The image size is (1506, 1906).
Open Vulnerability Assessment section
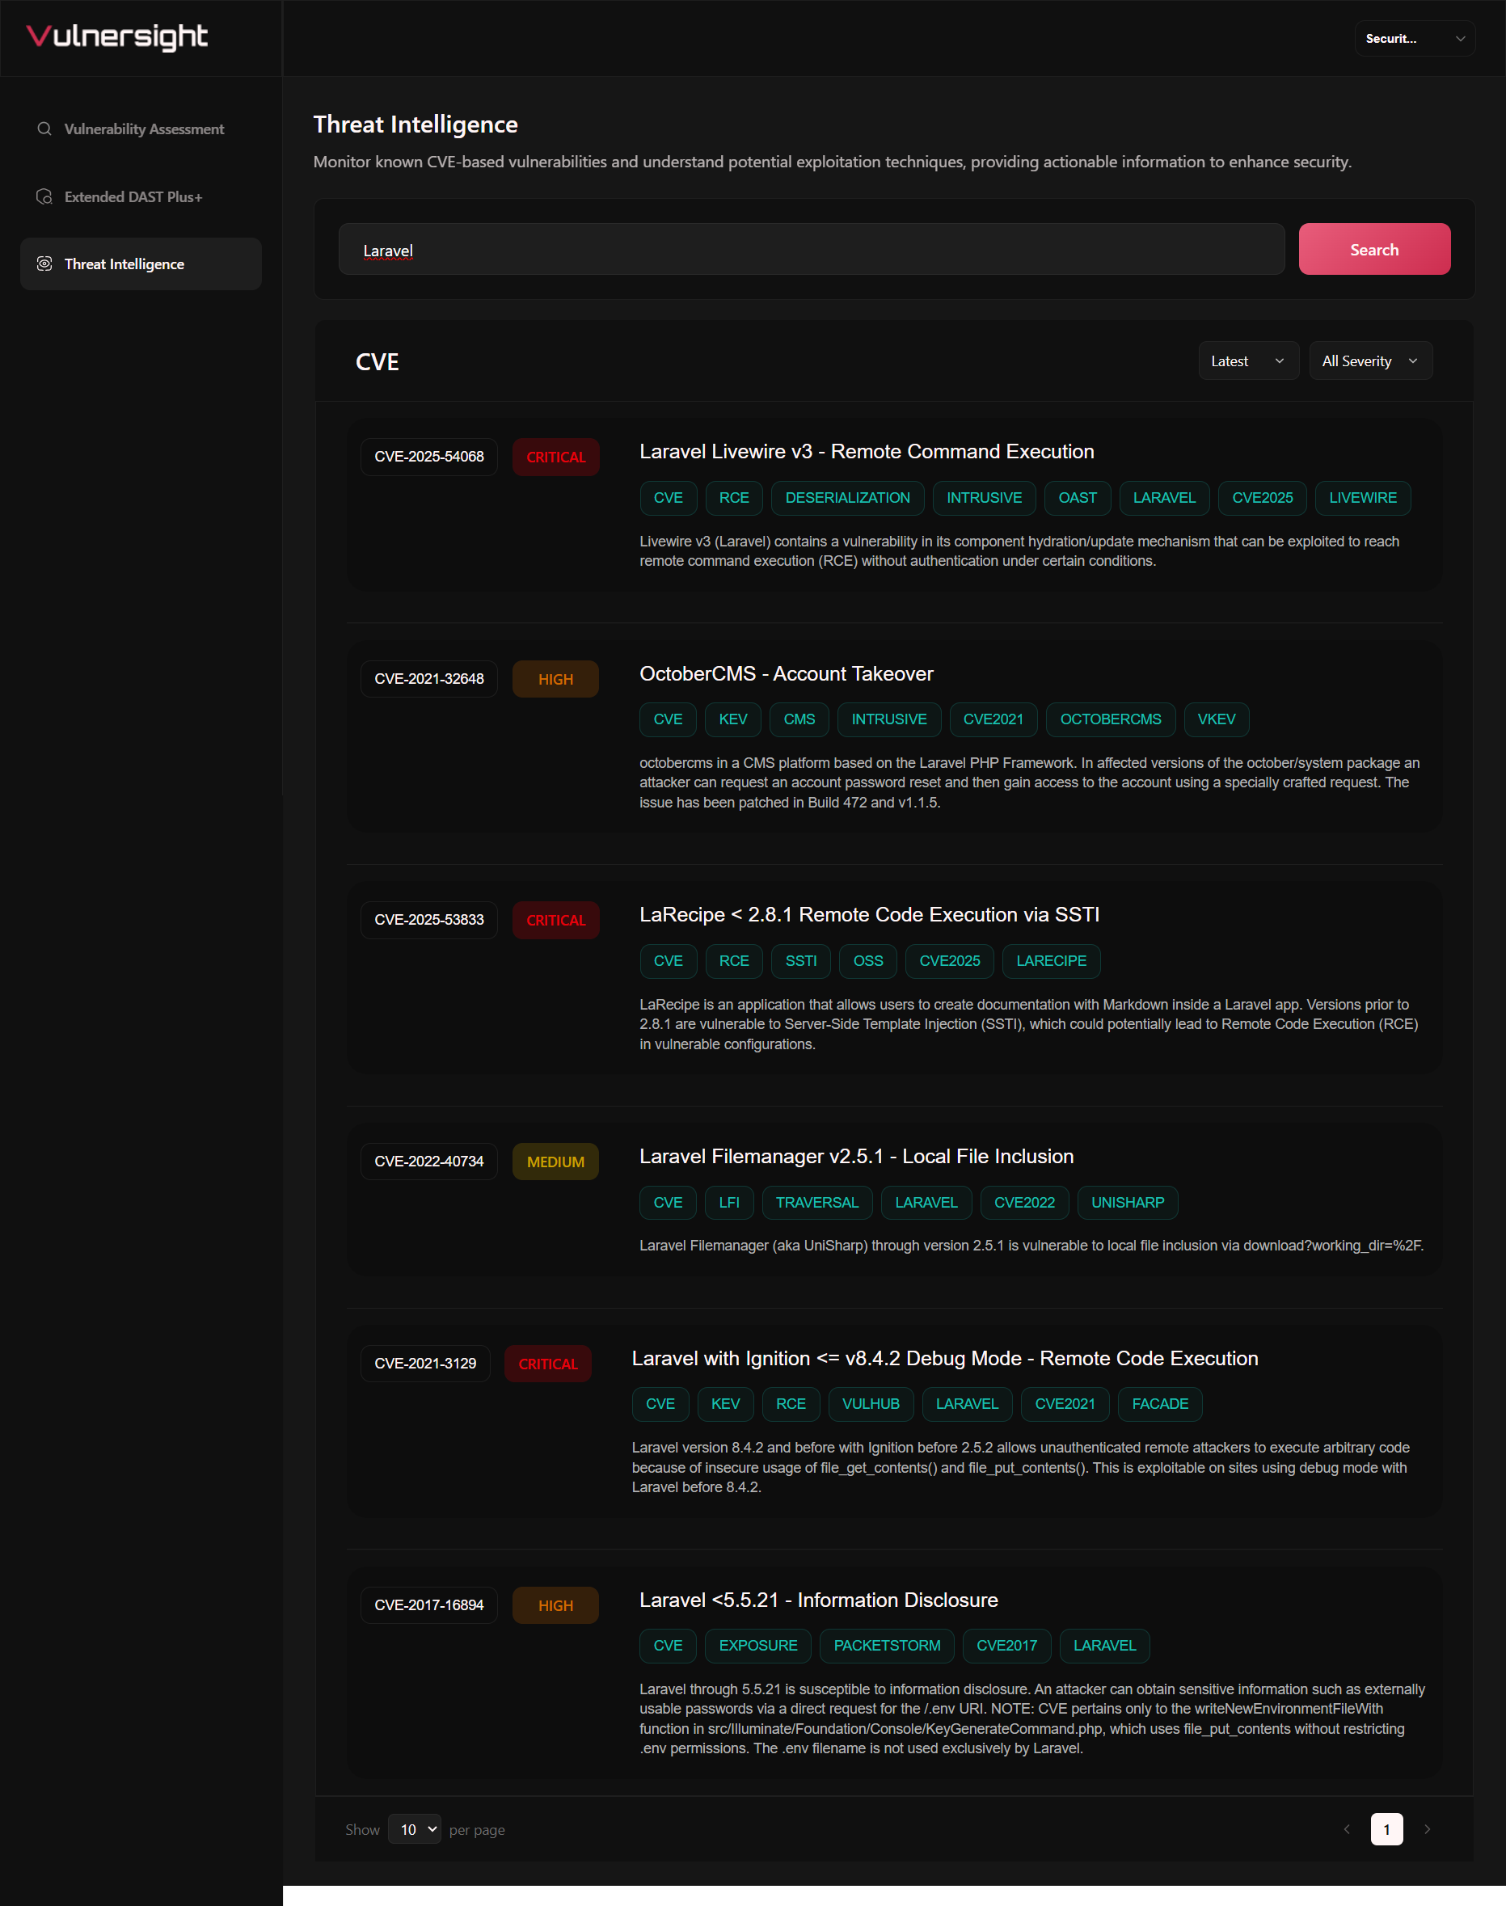tap(141, 129)
